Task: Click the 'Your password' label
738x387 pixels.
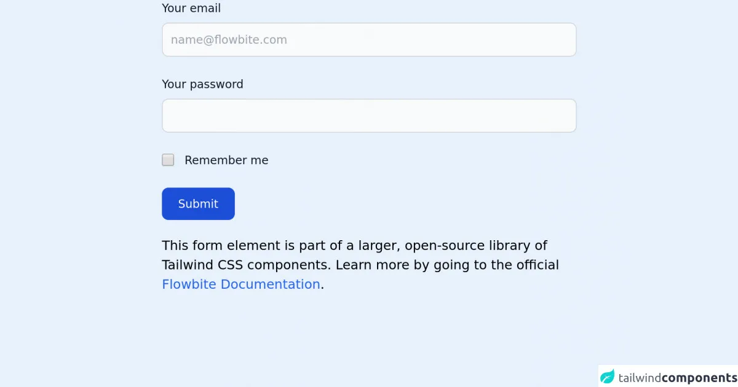Action: coord(202,84)
